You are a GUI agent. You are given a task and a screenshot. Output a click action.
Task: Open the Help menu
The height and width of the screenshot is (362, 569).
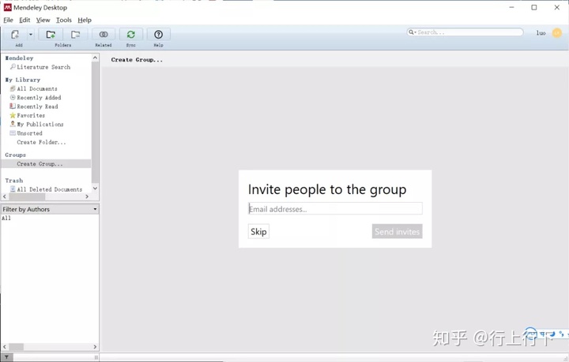pos(85,21)
